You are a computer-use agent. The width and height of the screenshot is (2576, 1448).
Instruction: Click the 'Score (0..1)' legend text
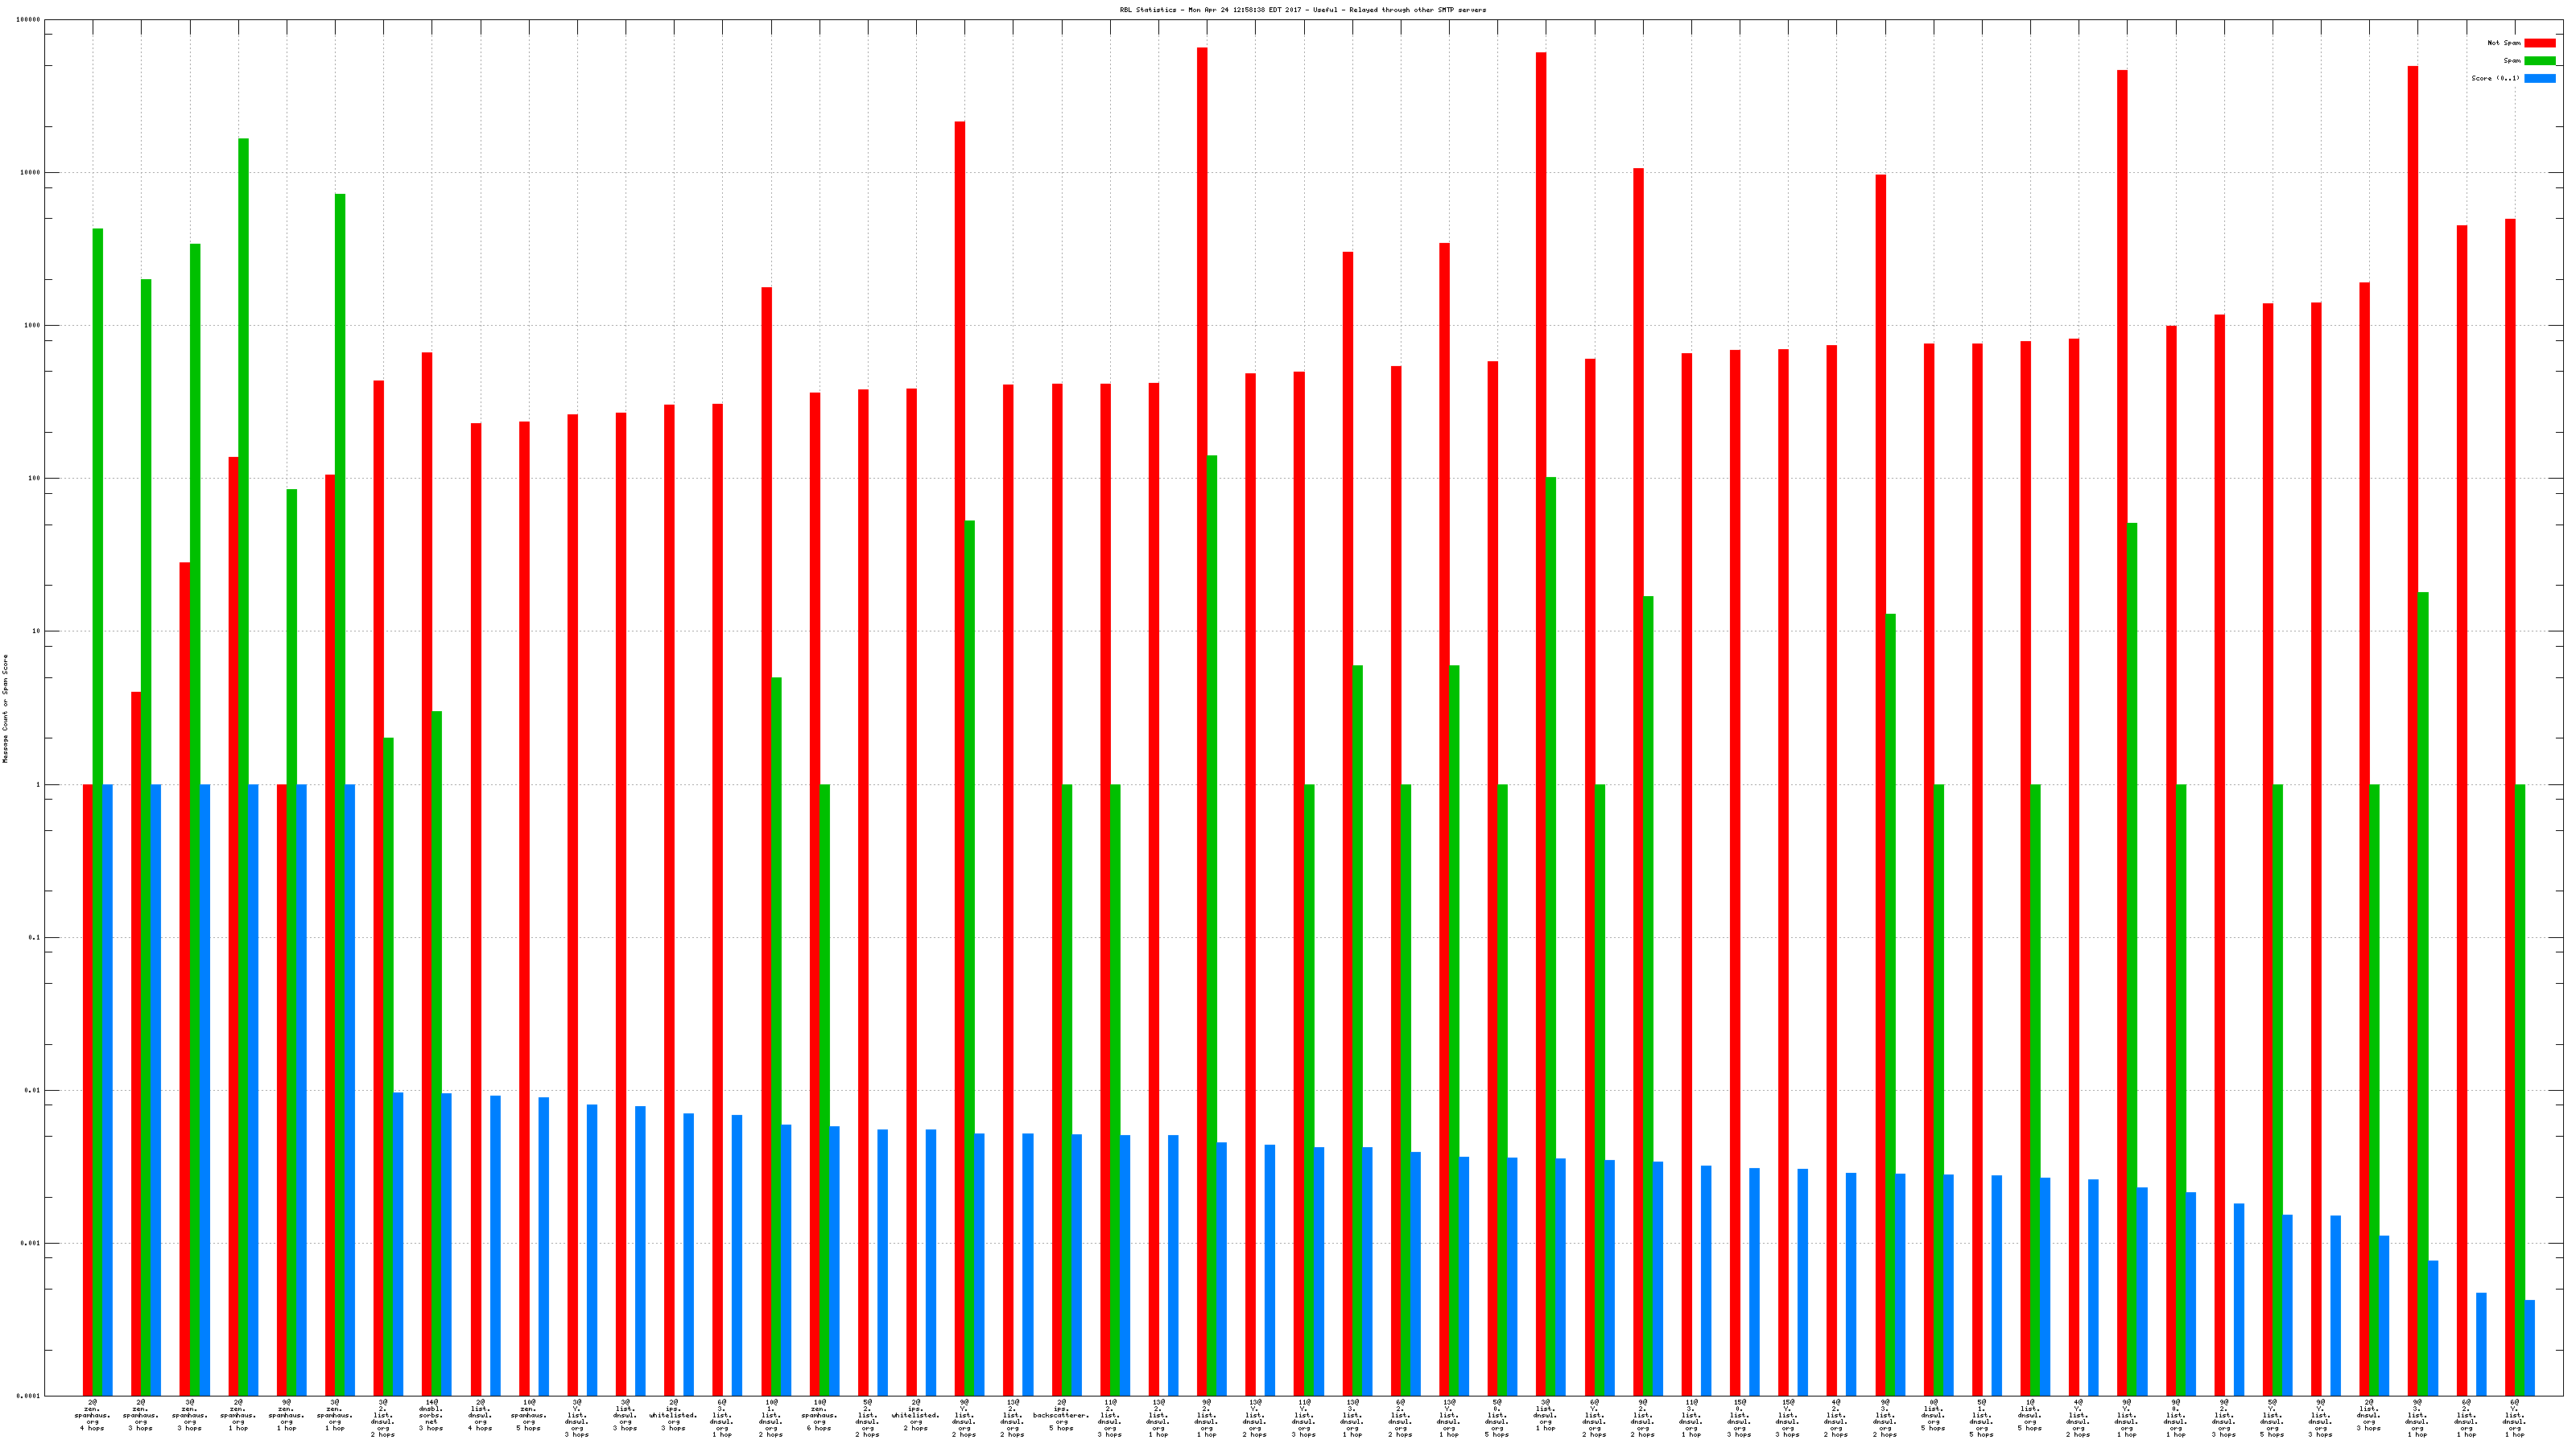click(2495, 78)
